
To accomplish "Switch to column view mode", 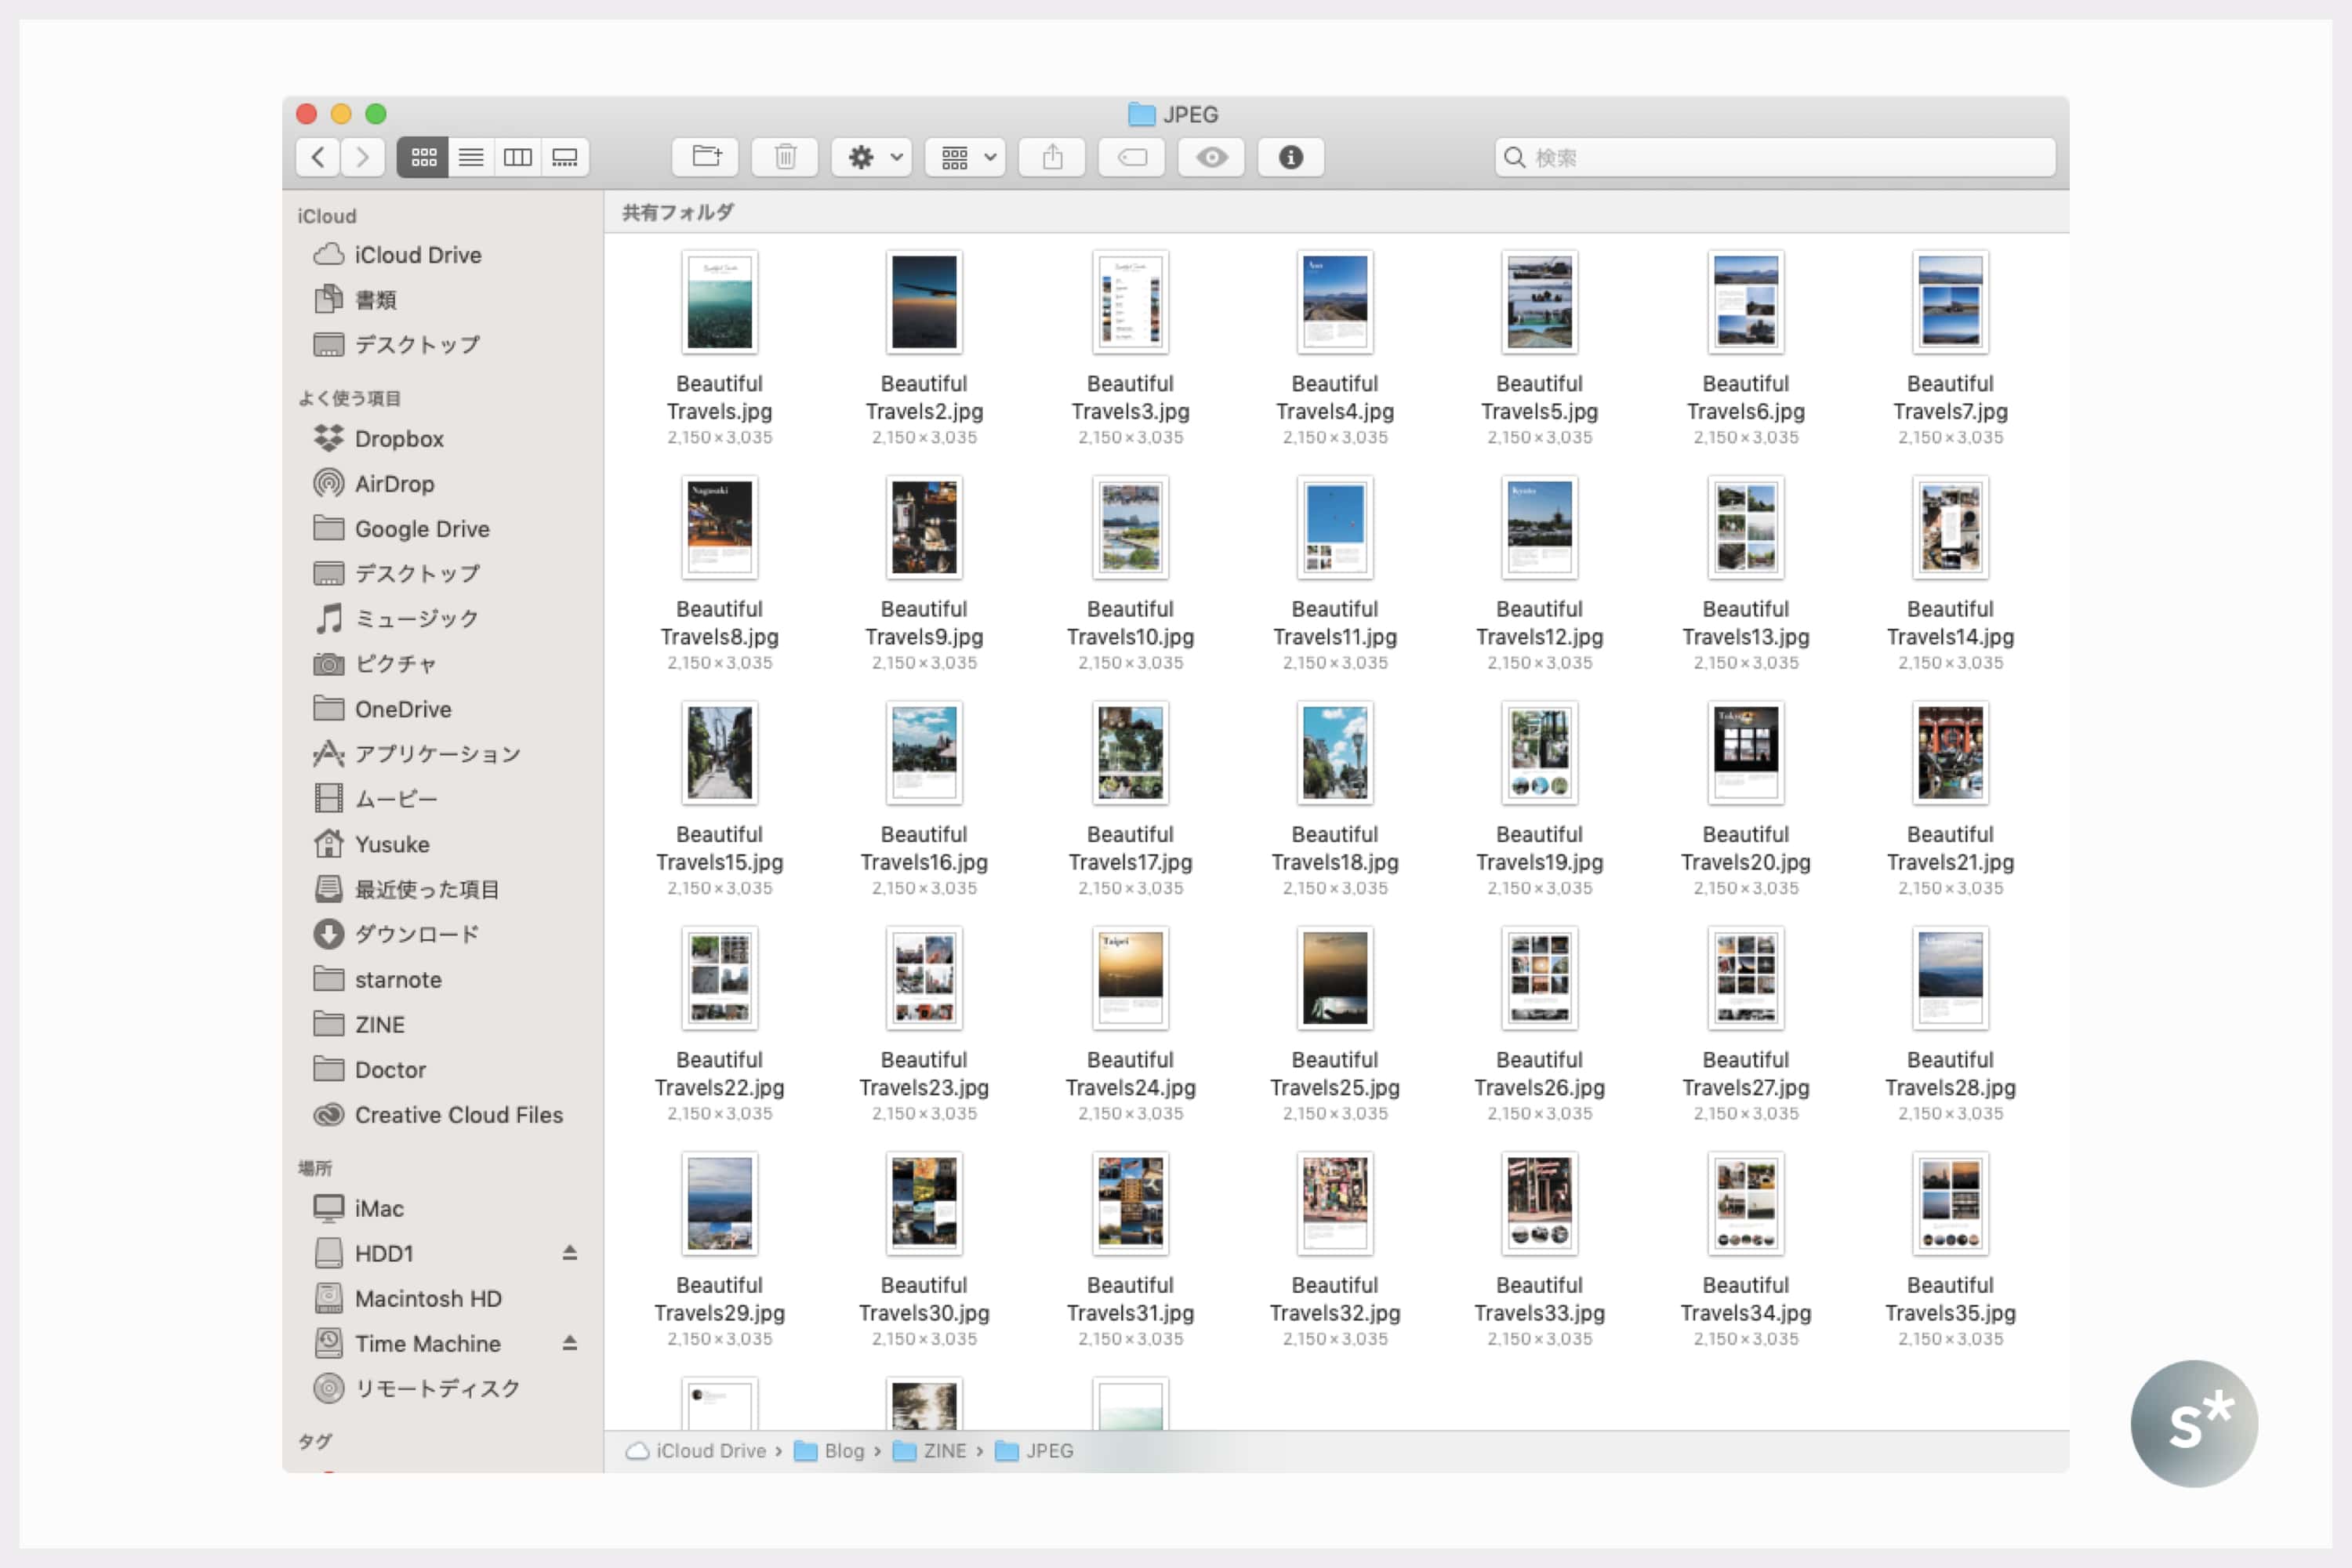I will 518,157.
